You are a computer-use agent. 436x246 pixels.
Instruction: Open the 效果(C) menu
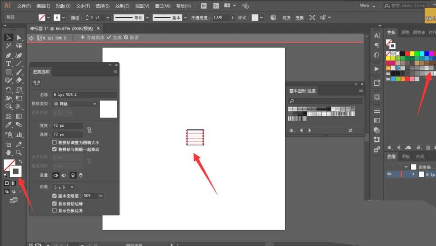(x=123, y=6)
